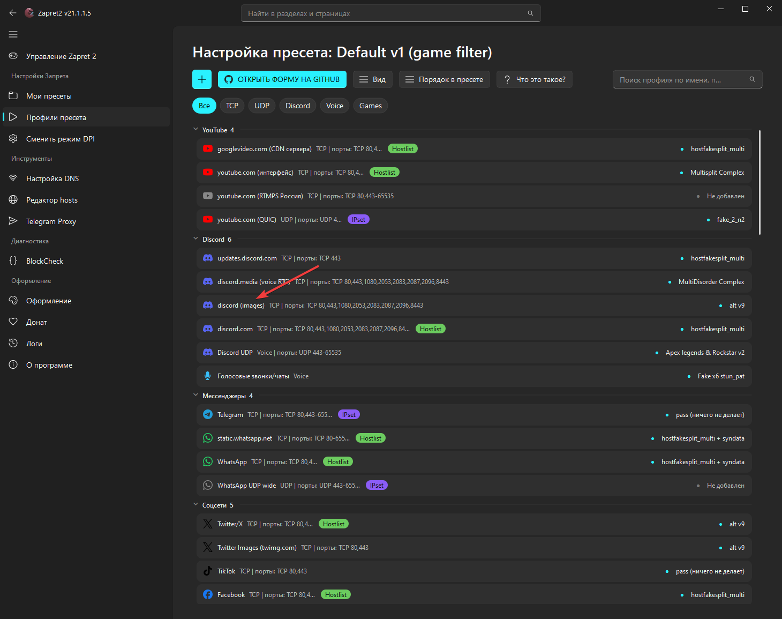Show only Discord profiles
782x619 pixels.
point(298,106)
